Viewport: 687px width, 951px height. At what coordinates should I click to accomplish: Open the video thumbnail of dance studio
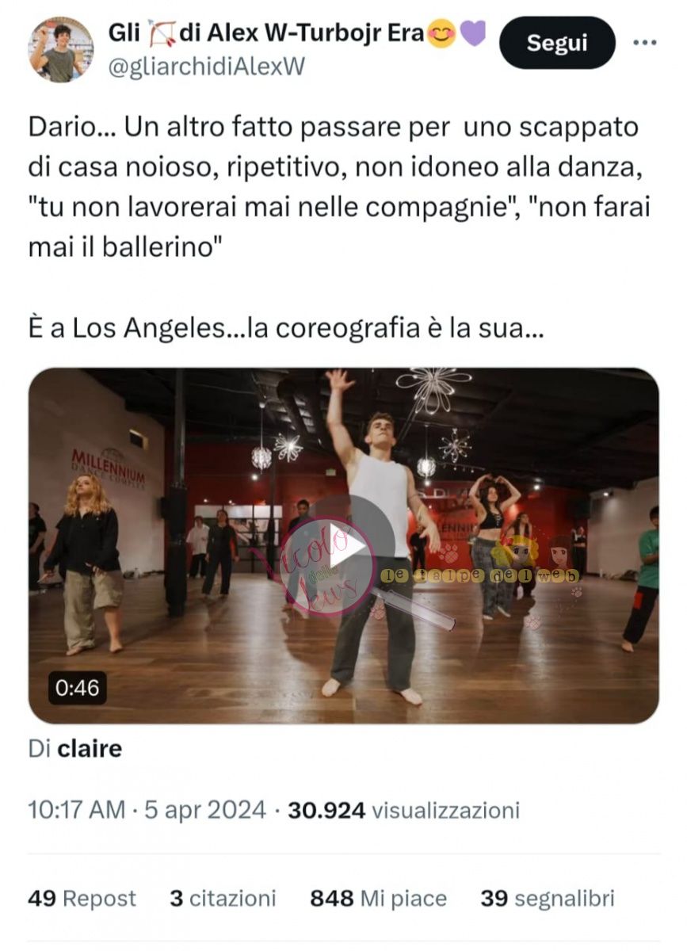click(x=343, y=546)
